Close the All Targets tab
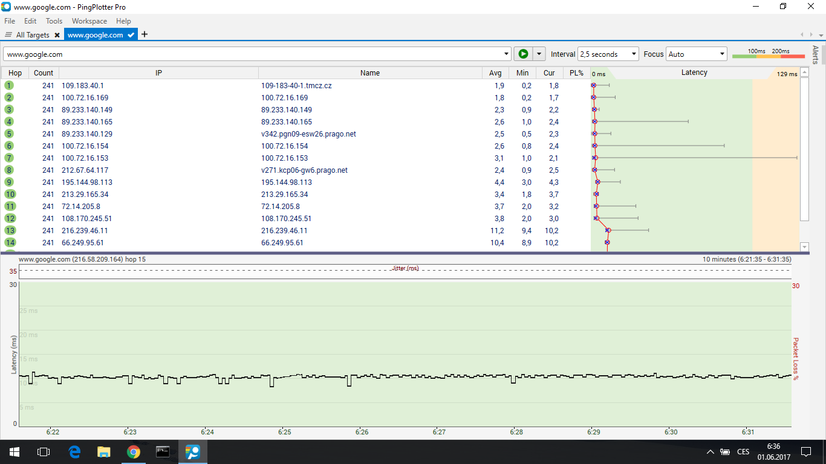The width and height of the screenshot is (826, 464). (57, 35)
